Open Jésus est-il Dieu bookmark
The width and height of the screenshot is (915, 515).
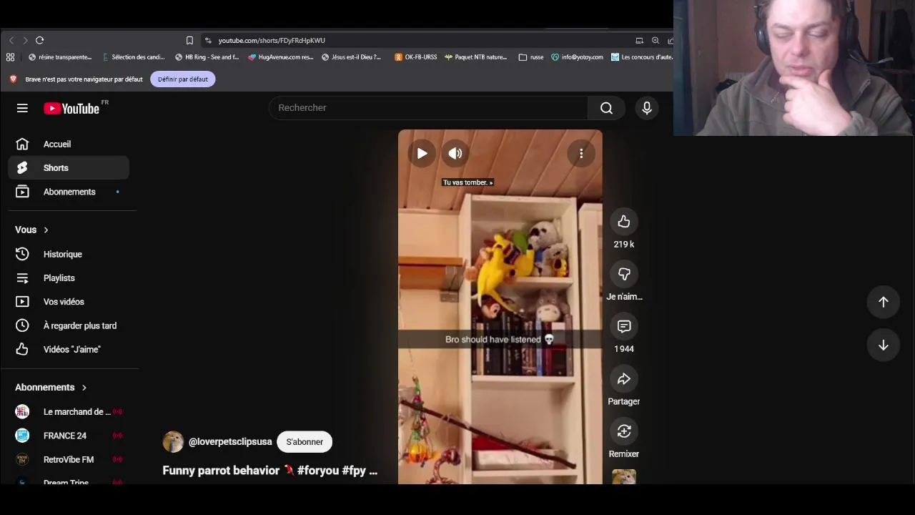352,57
